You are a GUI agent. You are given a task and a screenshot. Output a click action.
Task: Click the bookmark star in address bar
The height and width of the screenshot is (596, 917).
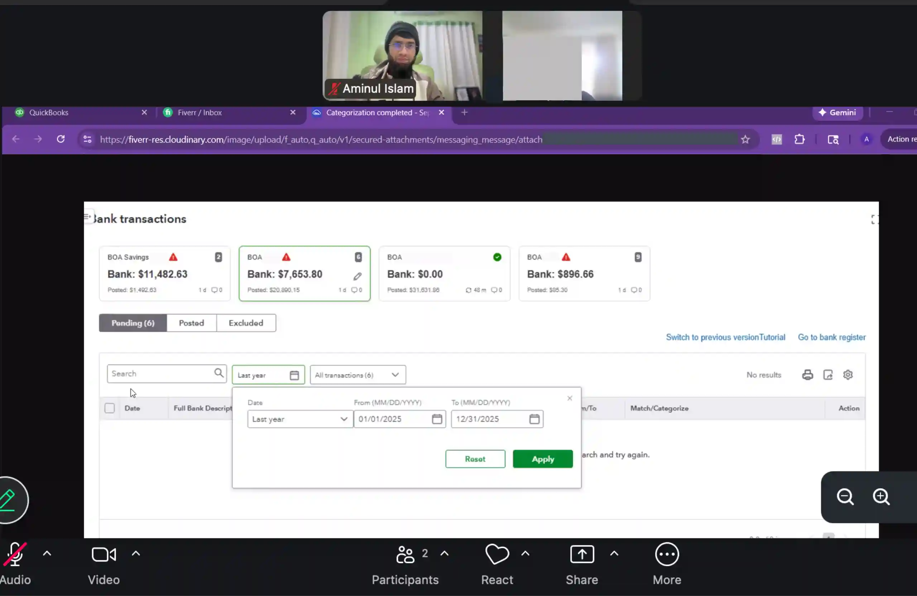point(745,139)
